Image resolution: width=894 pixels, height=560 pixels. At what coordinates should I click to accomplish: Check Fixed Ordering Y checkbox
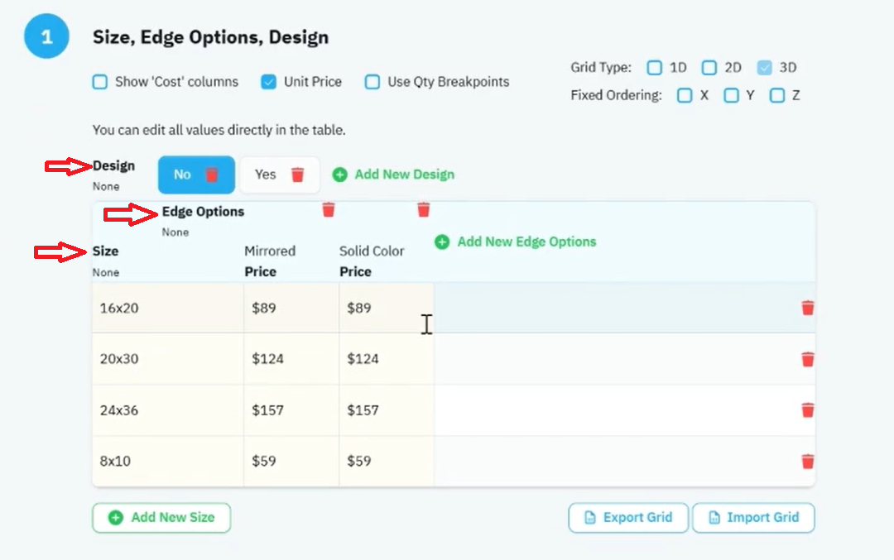pyautogui.click(x=731, y=95)
